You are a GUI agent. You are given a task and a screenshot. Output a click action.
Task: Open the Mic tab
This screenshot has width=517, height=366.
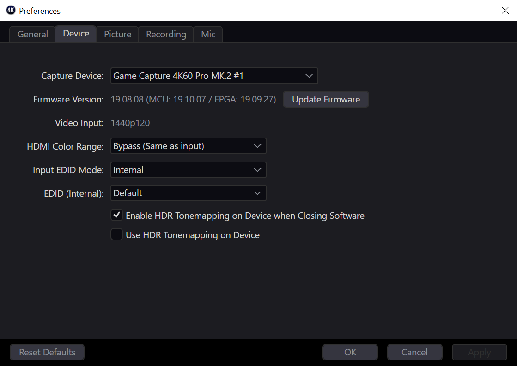208,34
